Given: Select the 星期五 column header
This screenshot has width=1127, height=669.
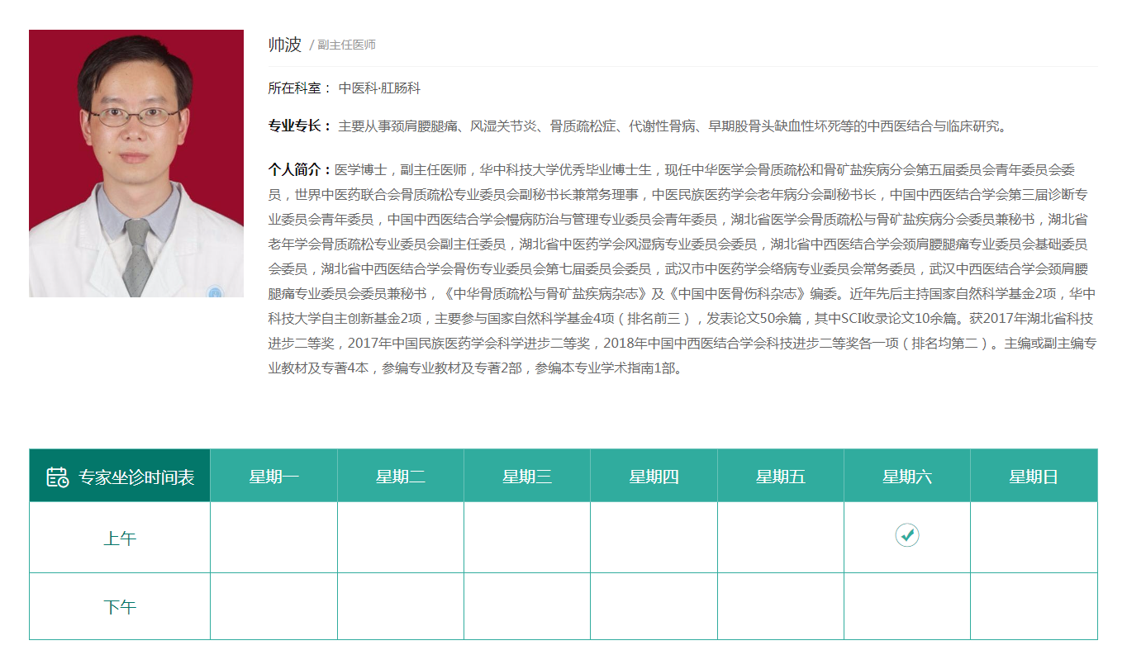Looking at the screenshot, I should [780, 477].
